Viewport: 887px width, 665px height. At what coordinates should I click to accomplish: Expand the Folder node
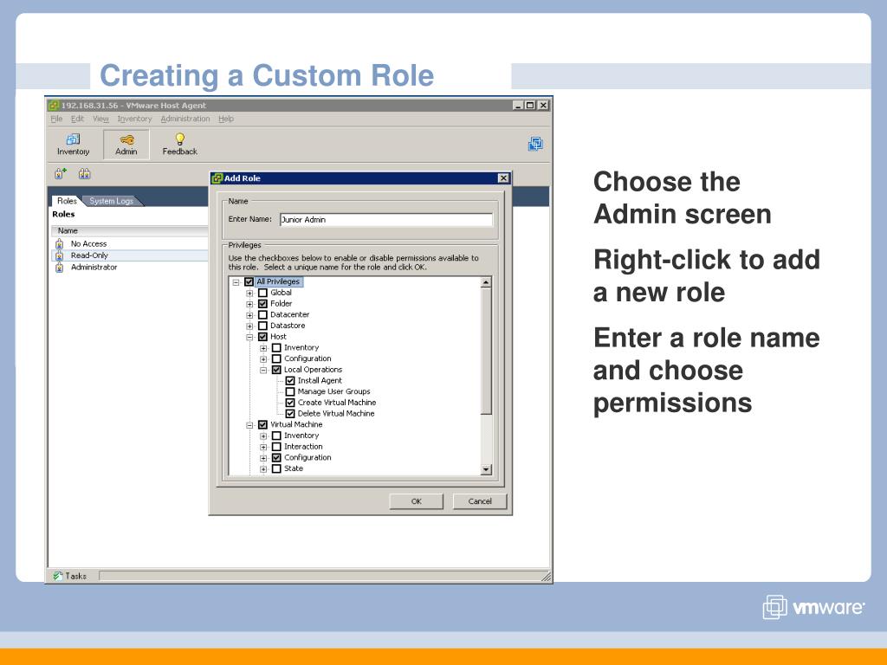[249, 304]
